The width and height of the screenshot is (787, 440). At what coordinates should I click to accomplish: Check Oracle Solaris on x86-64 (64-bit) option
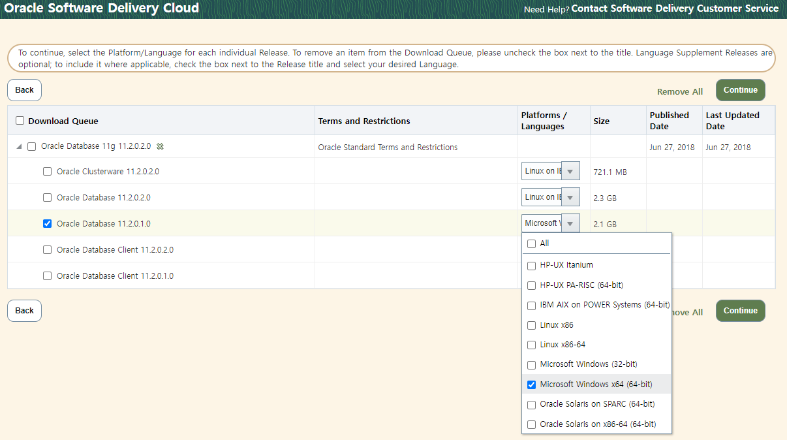(531, 424)
